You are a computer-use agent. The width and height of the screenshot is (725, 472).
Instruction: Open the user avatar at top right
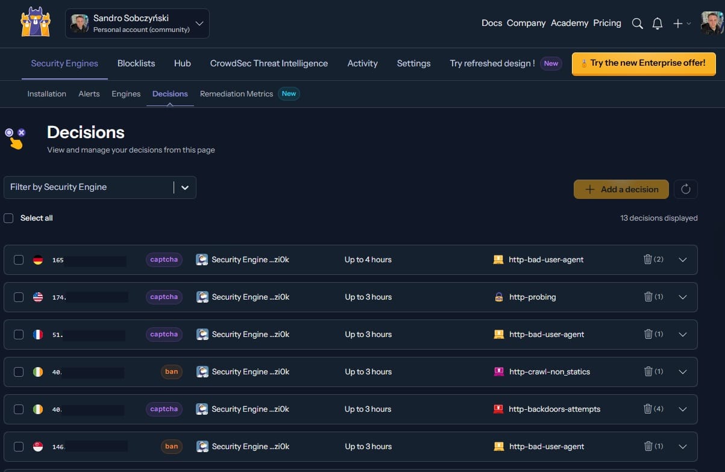coord(712,23)
